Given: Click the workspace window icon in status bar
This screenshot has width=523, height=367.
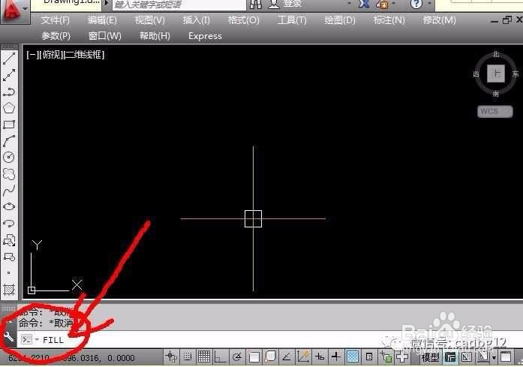Looking at the screenshot, I should click(x=506, y=357).
